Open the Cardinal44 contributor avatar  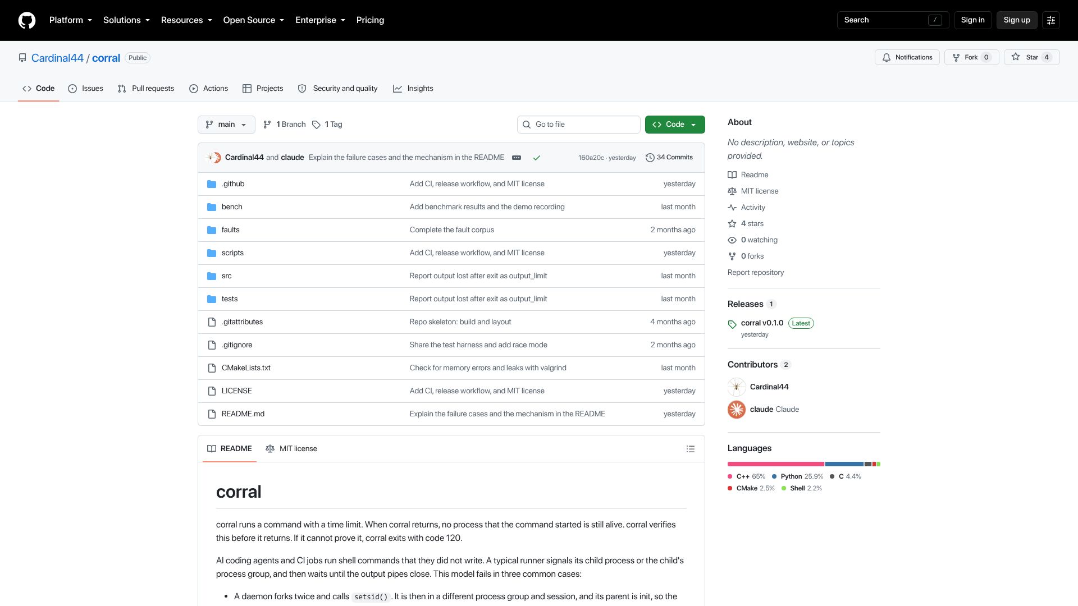coord(737,387)
